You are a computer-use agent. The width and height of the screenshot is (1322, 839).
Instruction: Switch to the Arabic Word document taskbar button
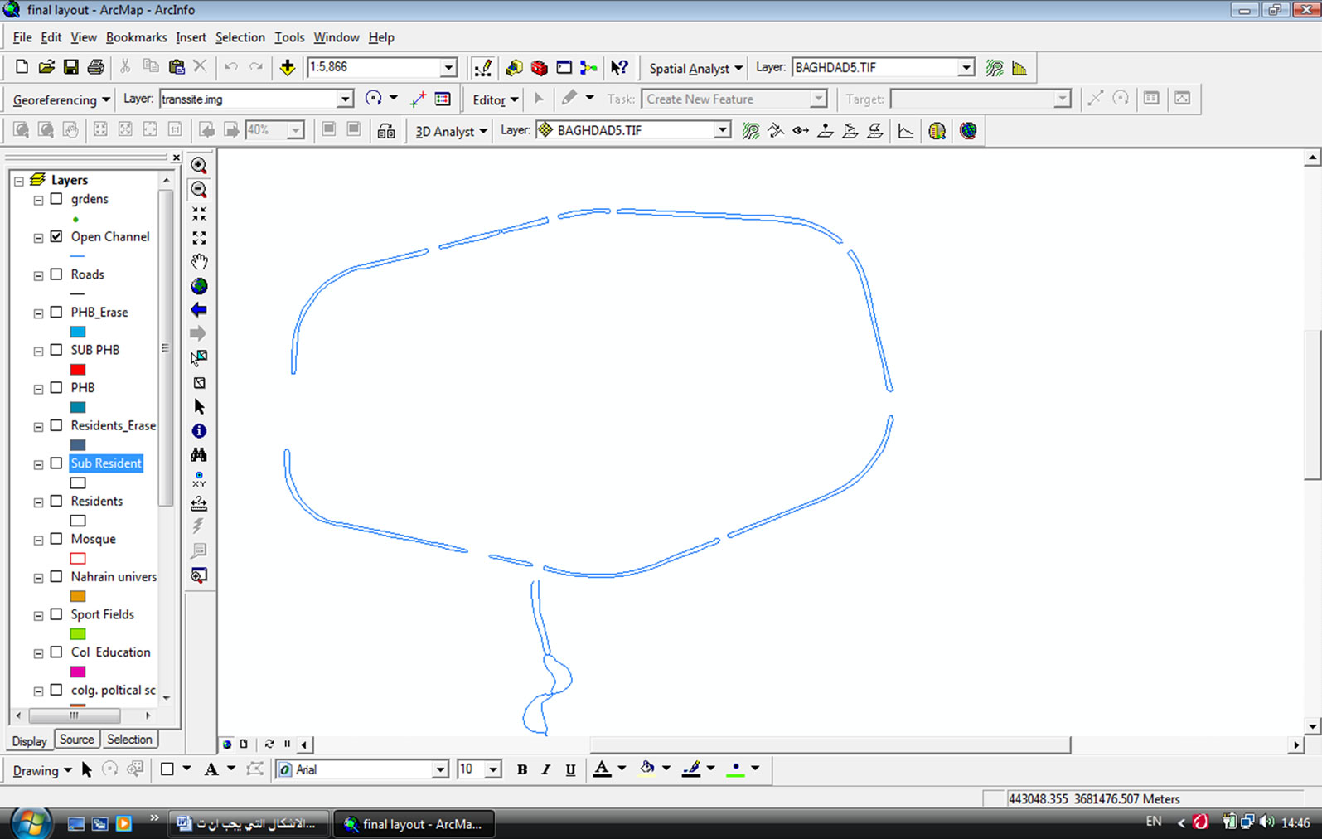point(249,823)
